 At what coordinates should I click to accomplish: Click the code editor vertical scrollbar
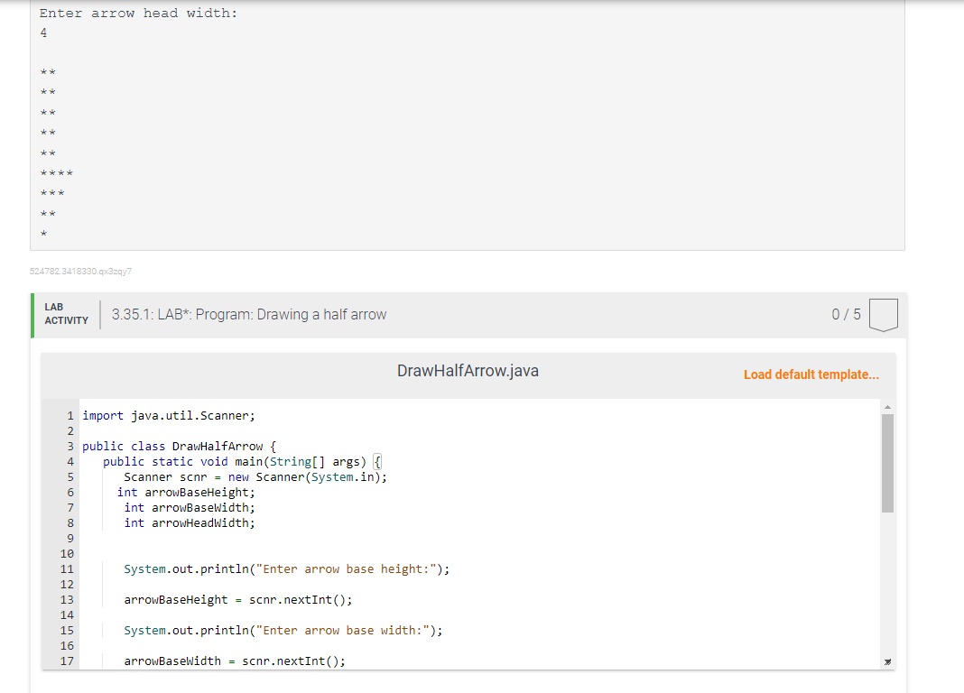[x=887, y=478]
